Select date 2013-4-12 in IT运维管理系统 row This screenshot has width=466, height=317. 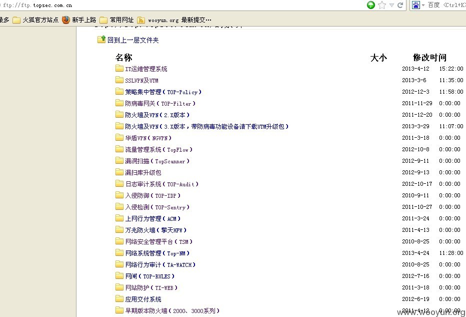click(415, 69)
